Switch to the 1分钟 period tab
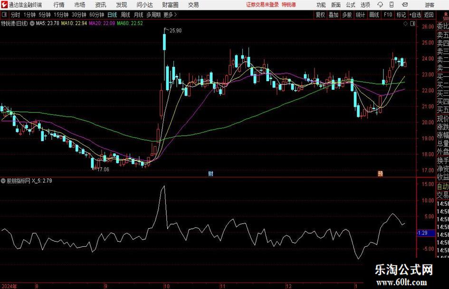 point(29,15)
